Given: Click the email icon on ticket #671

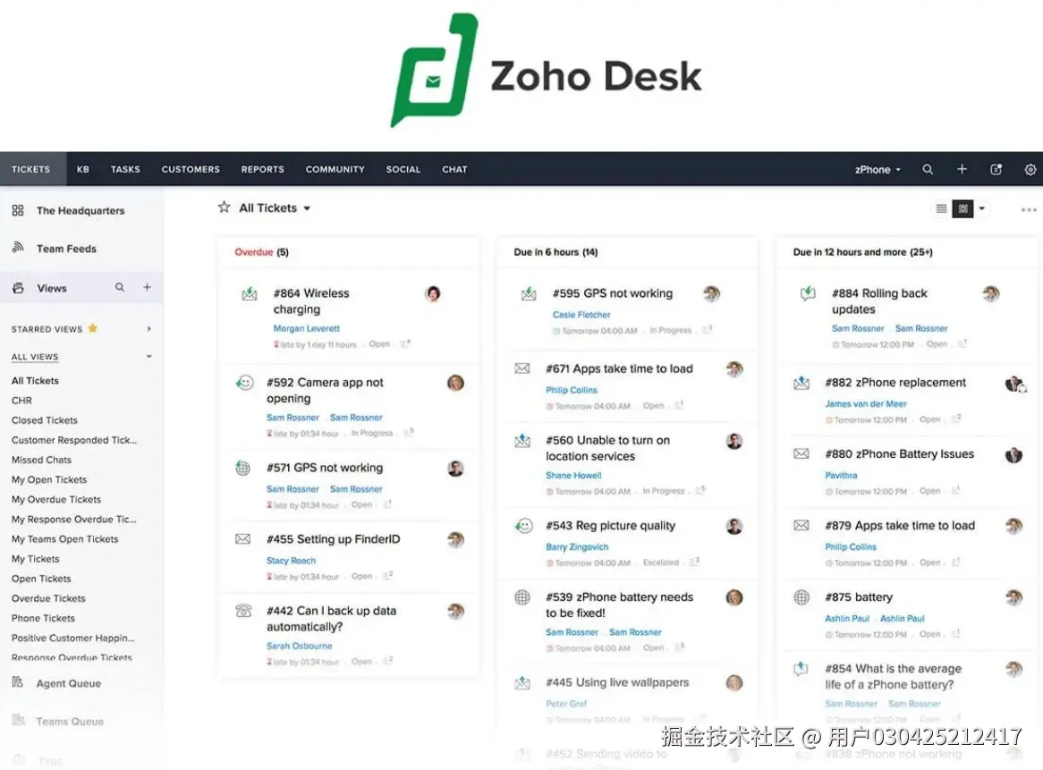Looking at the screenshot, I should [522, 368].
